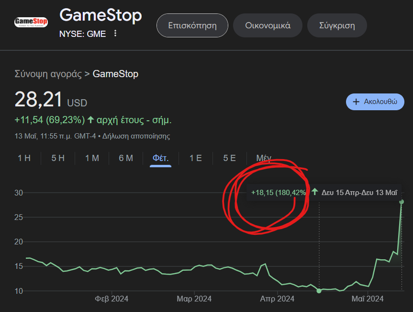
Task: Click the April low point dot on chart
Action: (x=319, y=290)
